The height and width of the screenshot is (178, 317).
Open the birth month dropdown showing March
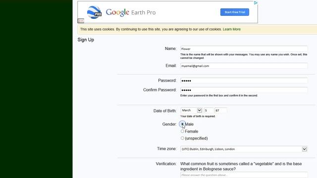point(191,110)
